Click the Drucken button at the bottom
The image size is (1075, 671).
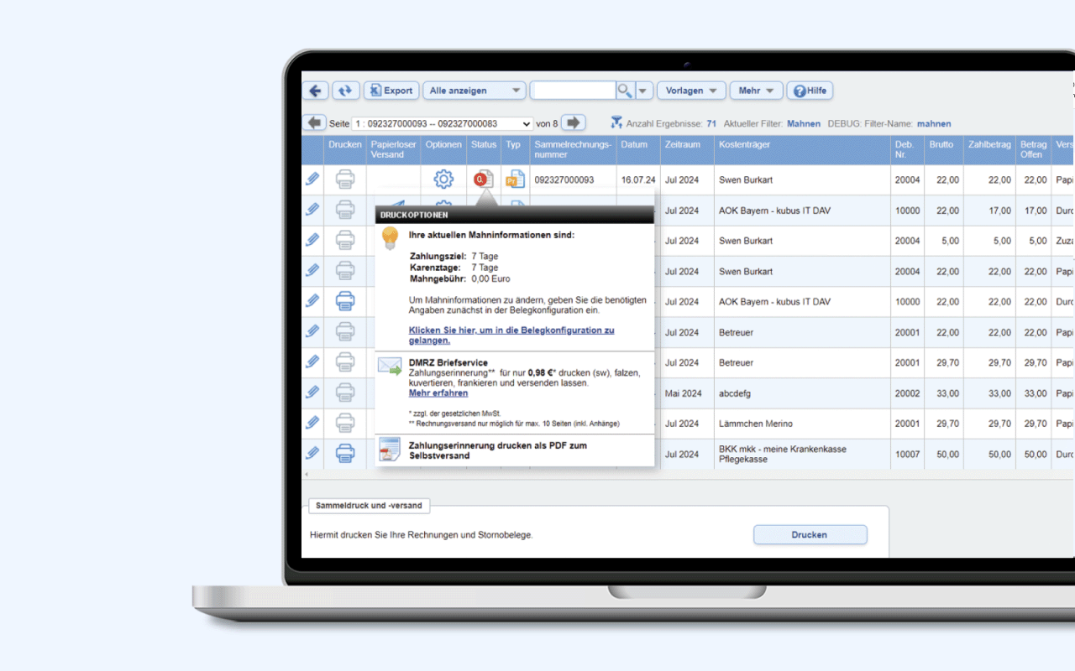click(x=810, y=534)
